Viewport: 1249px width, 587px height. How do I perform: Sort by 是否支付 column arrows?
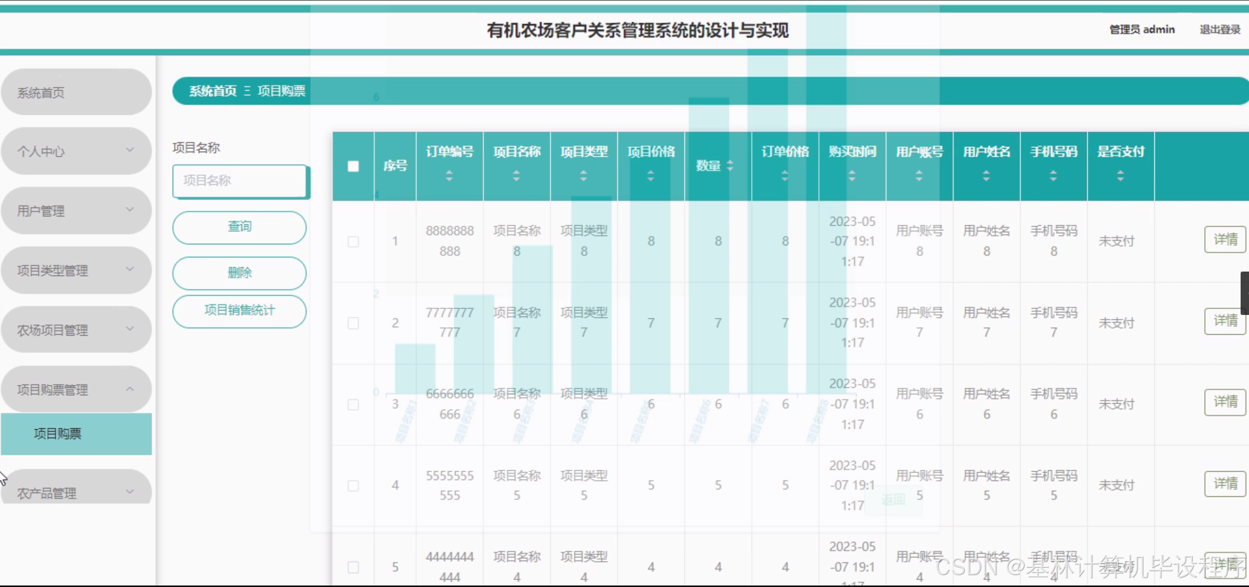(1120, 175)
